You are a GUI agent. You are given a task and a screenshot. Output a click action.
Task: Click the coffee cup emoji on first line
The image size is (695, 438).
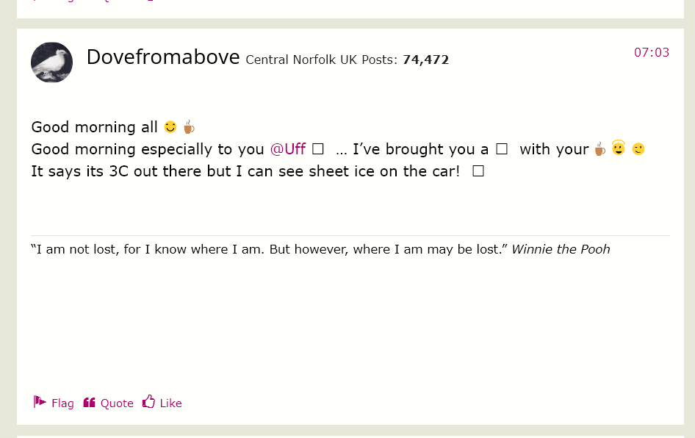tap(189, 127)
